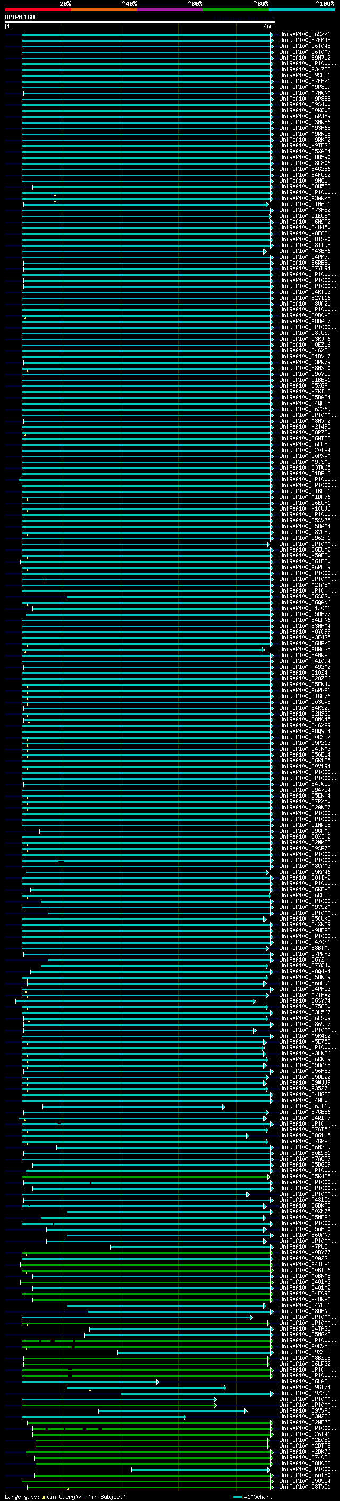Select hit label UniRef100_Q9GPA9
Viewport: 340px width, 1501px height.
click(x=304, y=831)
